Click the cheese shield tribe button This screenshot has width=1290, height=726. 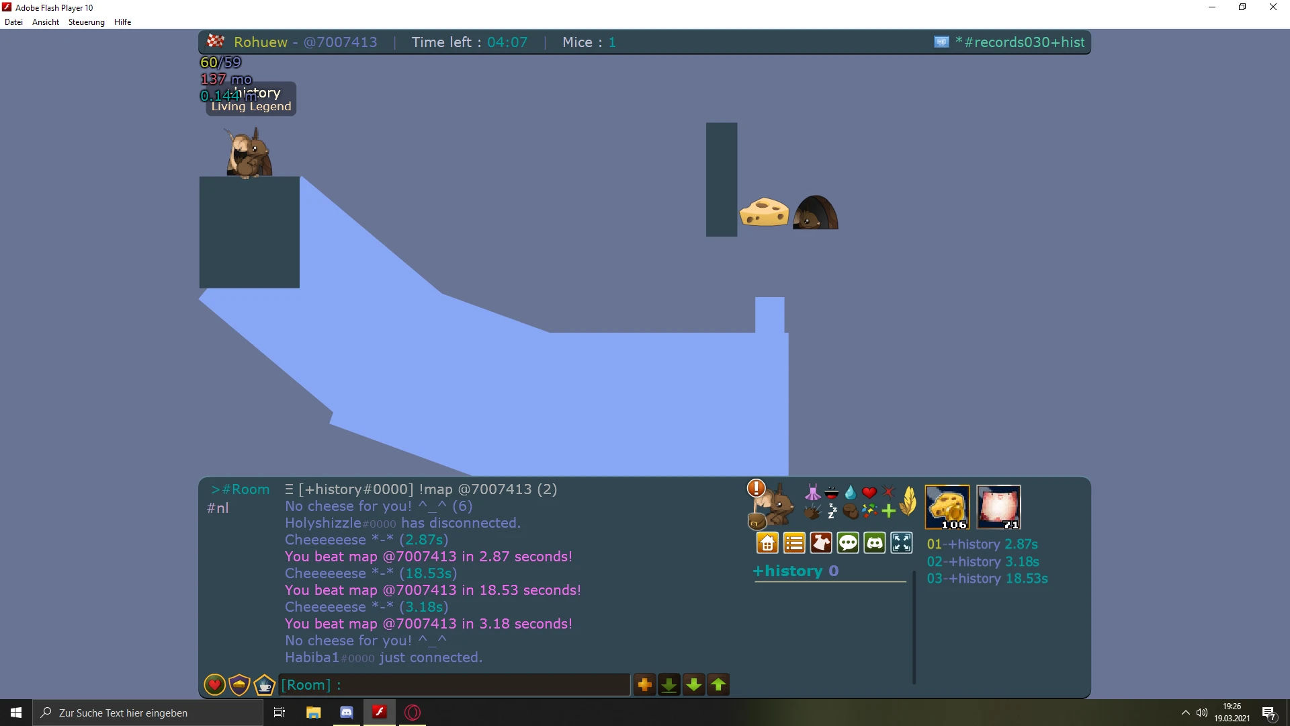click(x=240, y=685)
